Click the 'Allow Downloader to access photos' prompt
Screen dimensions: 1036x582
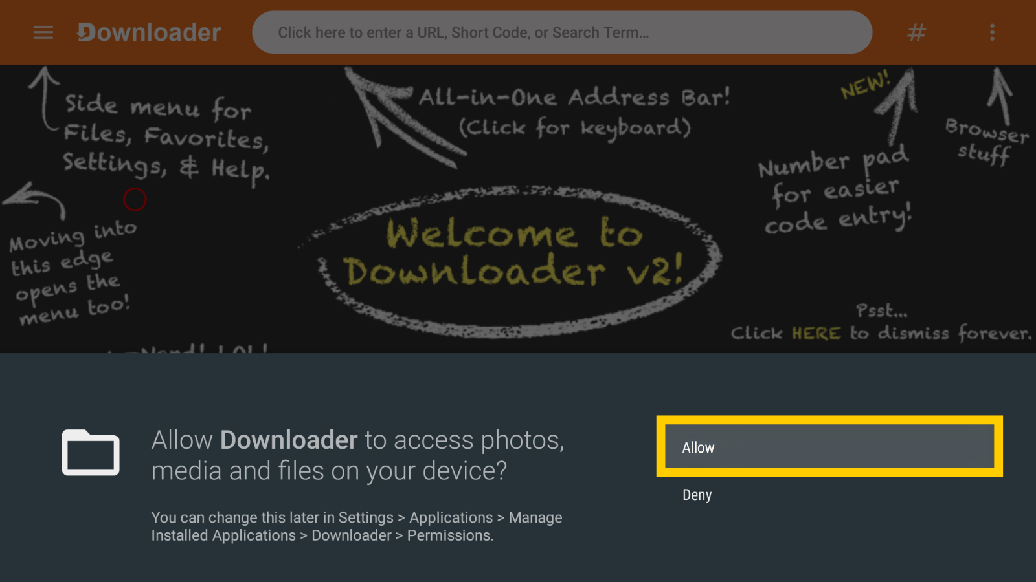pyautogui.click(x=358, y=455)
